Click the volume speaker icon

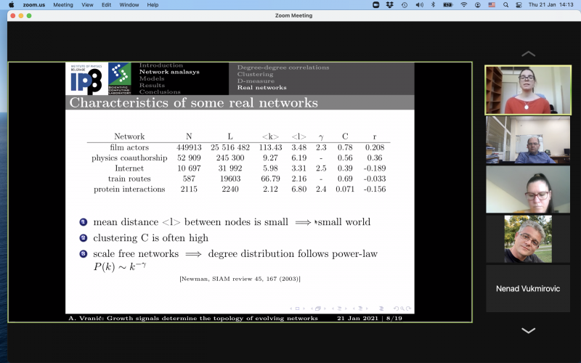419,5
